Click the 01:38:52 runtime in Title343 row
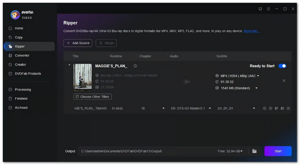 pos(117,108)
